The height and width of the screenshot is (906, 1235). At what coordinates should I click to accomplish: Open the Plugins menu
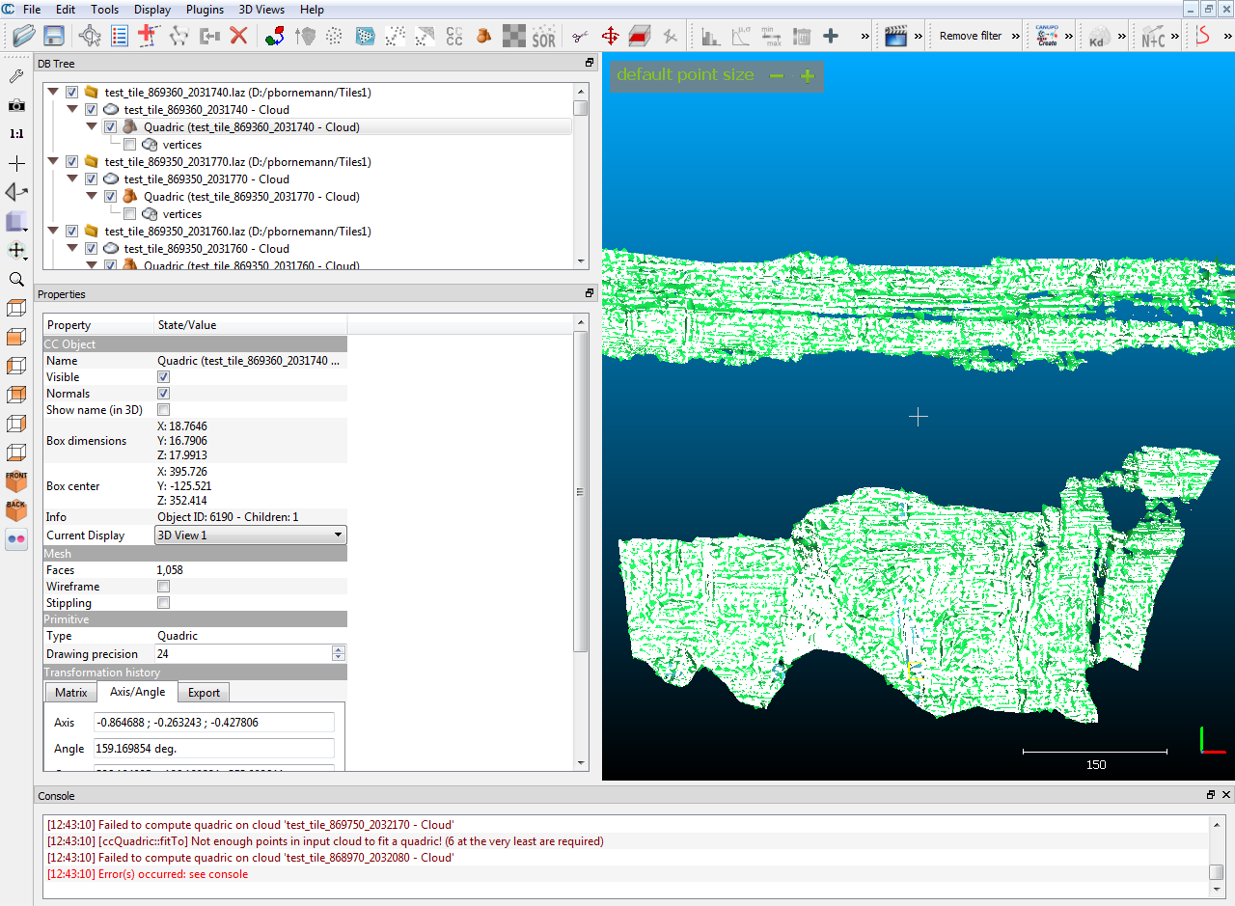(204, 9)
